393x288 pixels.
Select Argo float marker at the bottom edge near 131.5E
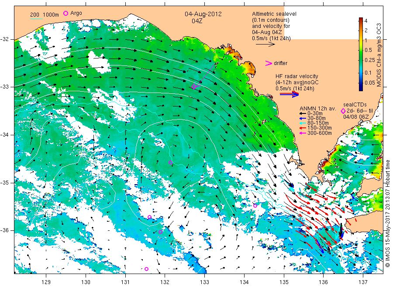tap(147, 269)
